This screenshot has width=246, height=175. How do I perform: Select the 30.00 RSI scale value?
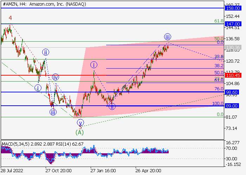(x=231, y=159)
